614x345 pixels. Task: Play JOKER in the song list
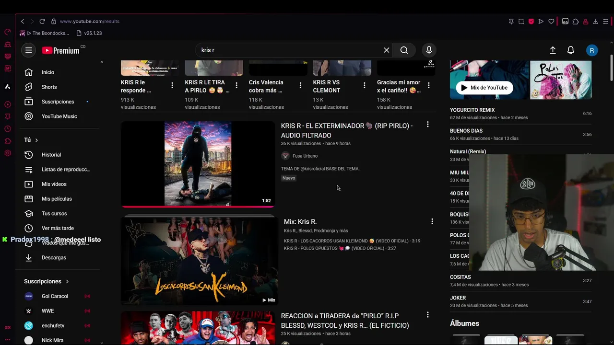[x=520, y=301]
